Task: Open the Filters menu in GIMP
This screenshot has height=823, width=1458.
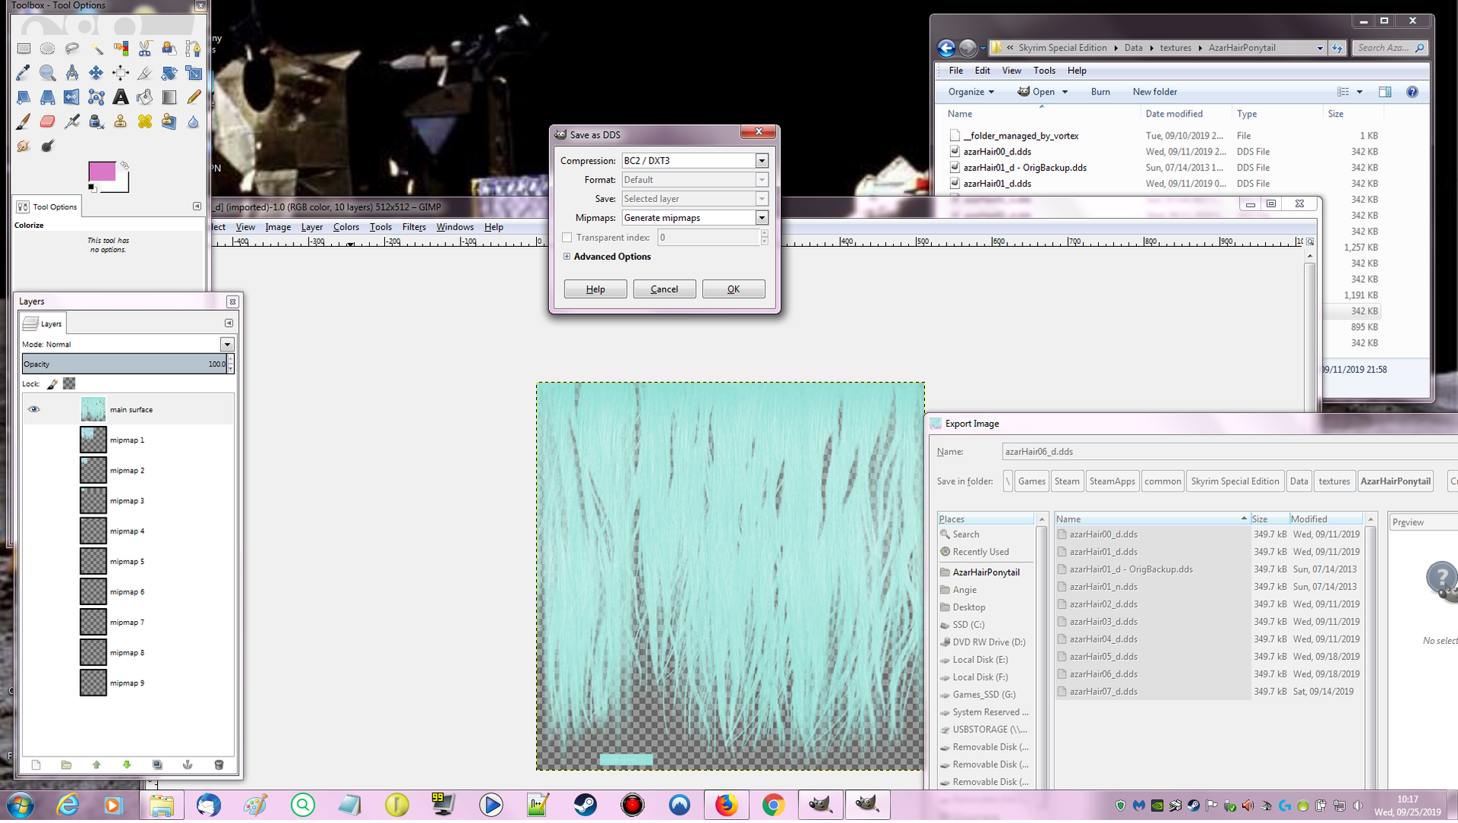Action: [414, 227]
